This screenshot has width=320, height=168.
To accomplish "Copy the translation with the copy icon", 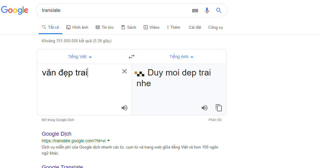I will tap(219, 108).
